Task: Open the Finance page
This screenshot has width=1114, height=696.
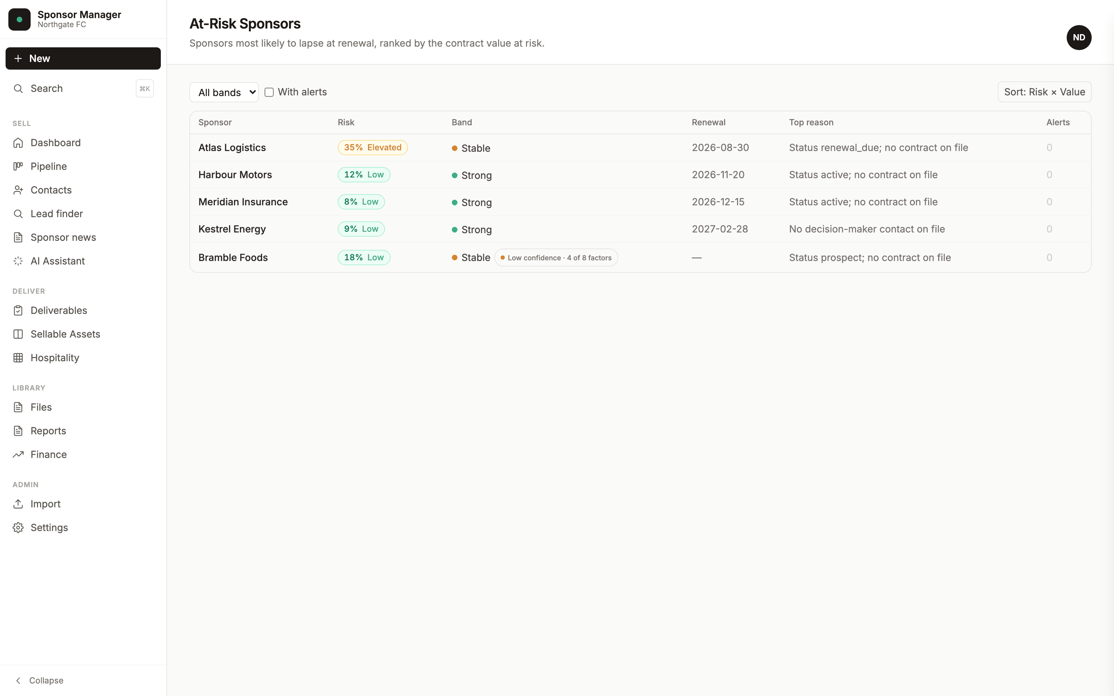Action: pyautogui.click(x=83, y=455)
